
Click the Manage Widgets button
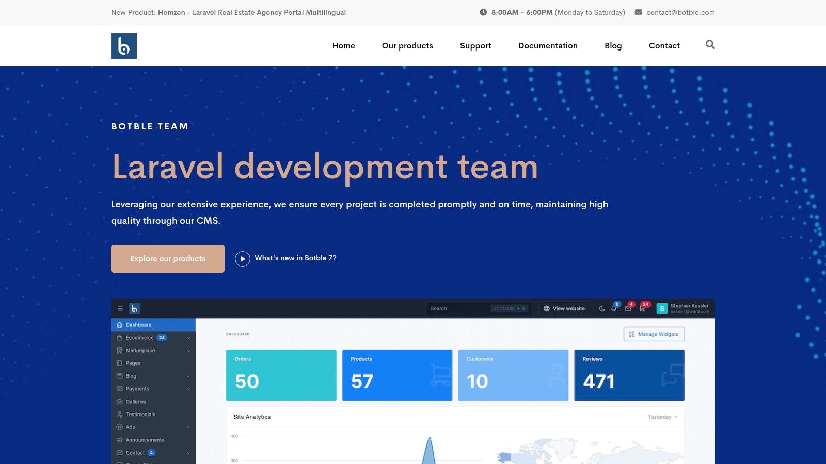[x=654, y=334]
